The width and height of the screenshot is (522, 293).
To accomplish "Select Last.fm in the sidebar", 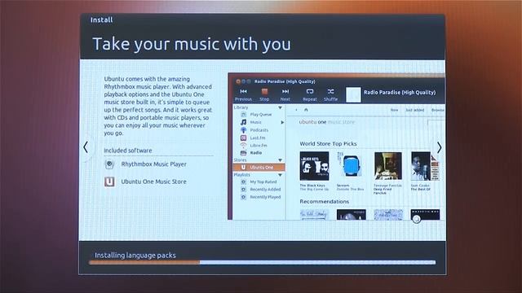I will tap(258, 138).
